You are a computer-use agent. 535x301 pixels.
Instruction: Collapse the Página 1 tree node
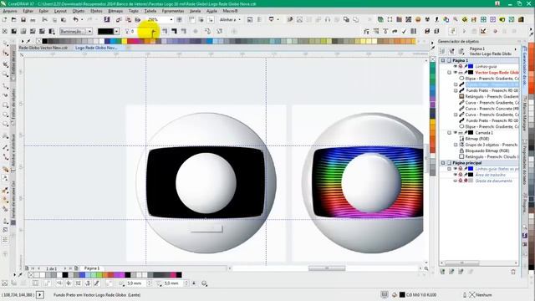(x=443, y=60)
